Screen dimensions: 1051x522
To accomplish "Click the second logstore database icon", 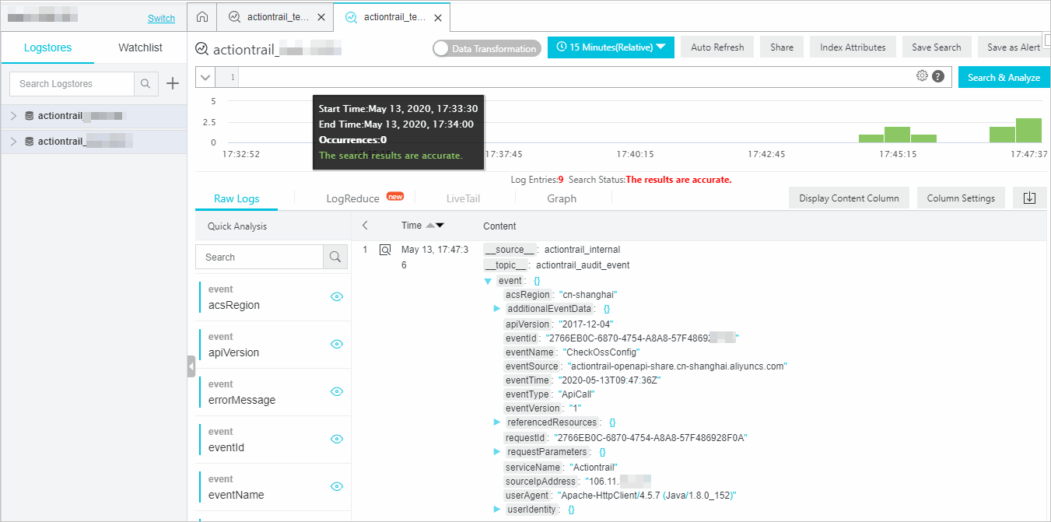I will pyautogui.click(x=30, y=142).
